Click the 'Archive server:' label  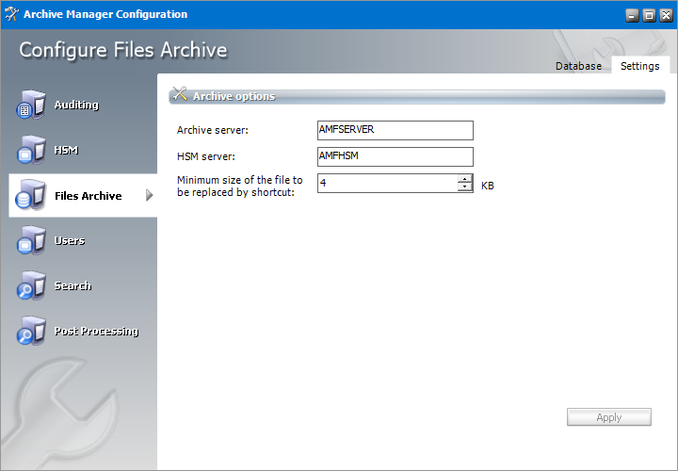(212, 130)
